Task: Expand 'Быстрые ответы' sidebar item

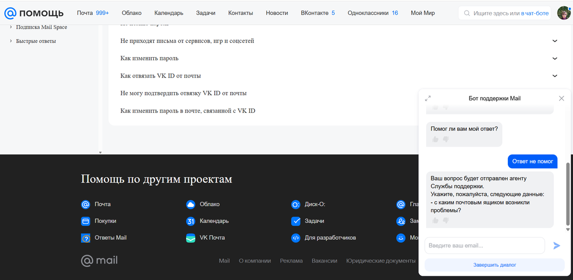Action: coord(11,41)
